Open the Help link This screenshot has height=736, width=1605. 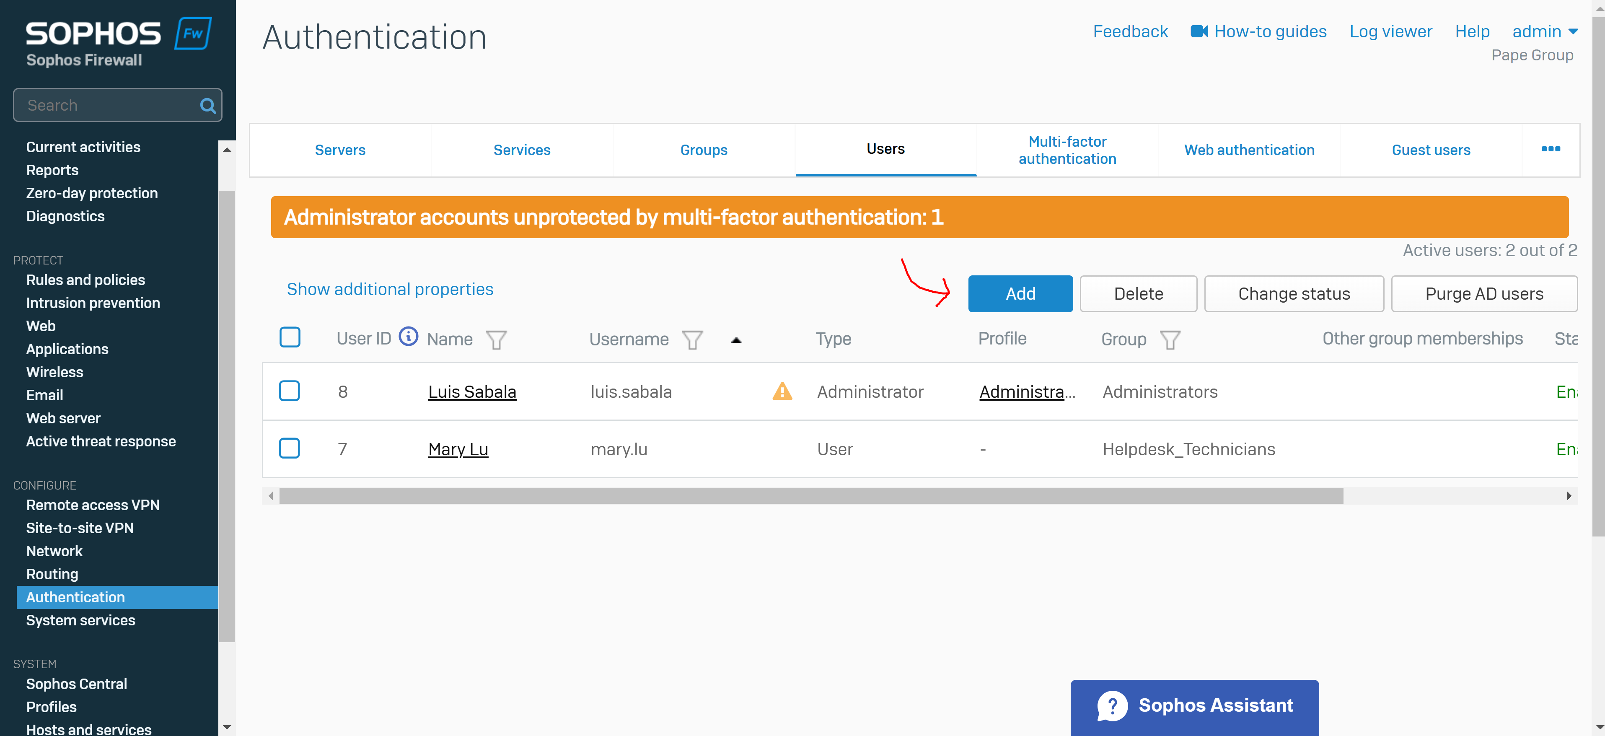pos(1472,31)
